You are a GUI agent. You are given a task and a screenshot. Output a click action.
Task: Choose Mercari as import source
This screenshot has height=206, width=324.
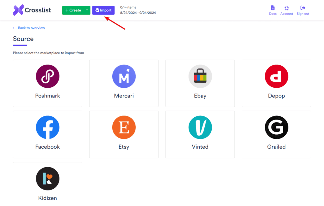point(124,76)
